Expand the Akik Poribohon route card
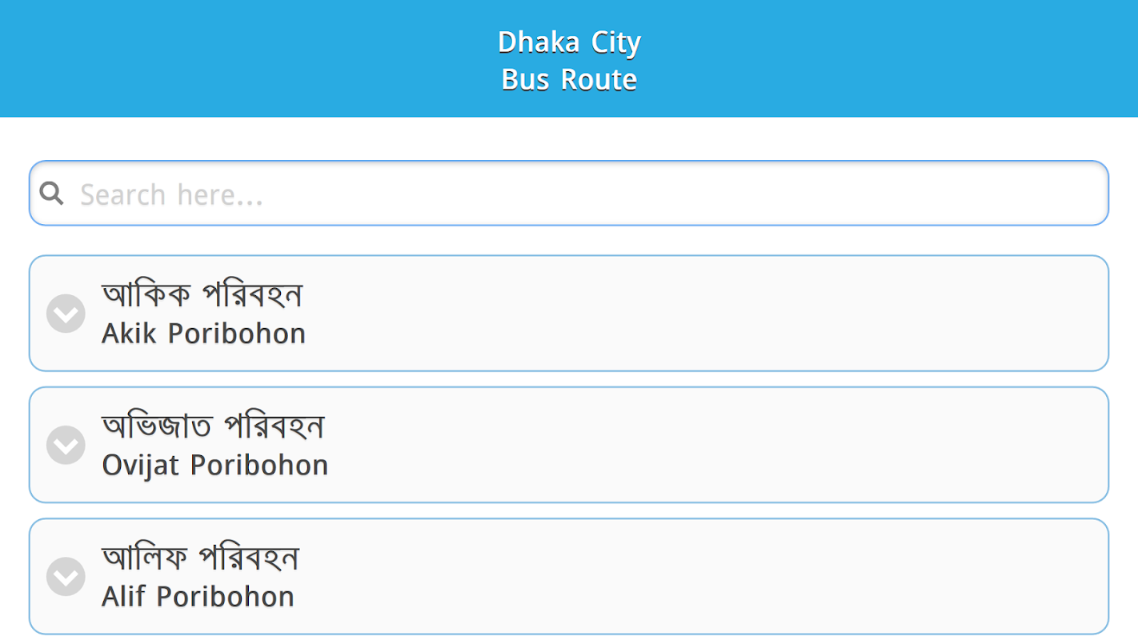 (568, 314)
